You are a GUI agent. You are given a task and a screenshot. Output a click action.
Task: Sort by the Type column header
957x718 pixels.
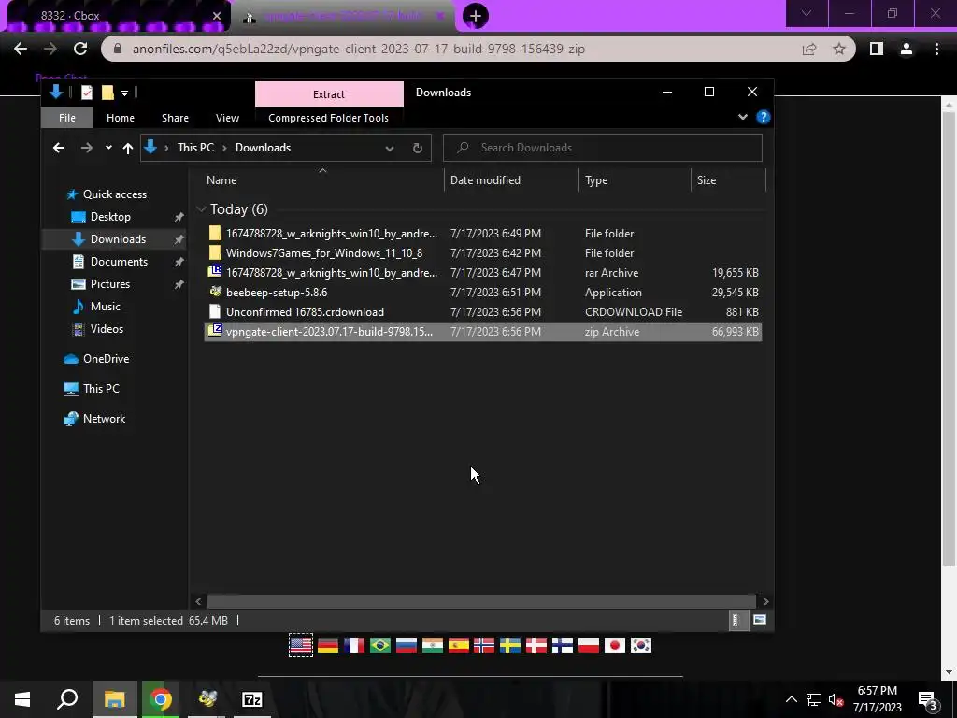pos(596,180)
